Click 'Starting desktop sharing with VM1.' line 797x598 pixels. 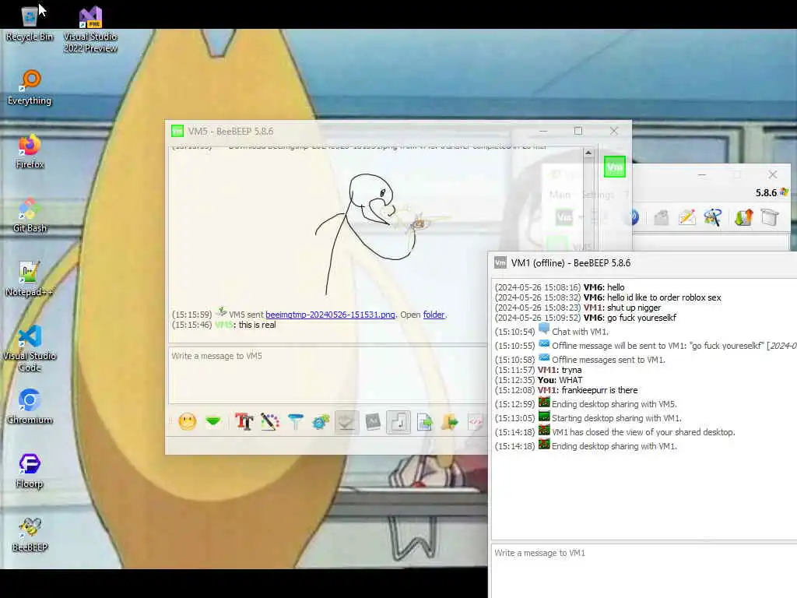click(x=616, y=418)
